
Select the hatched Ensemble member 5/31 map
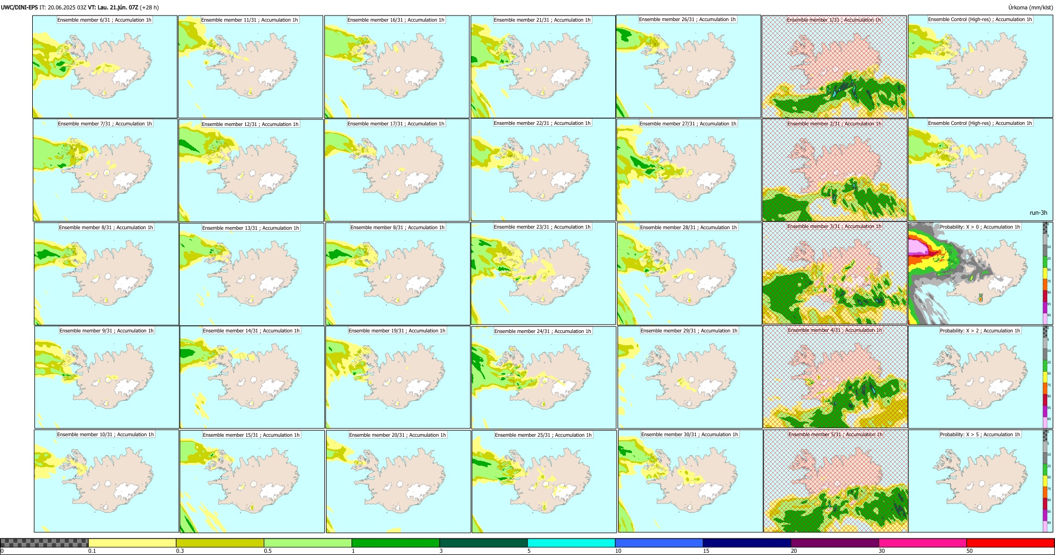coord(836,481)
